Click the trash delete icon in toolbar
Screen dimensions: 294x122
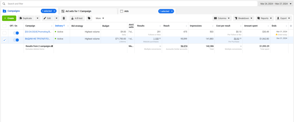(64, 18)
